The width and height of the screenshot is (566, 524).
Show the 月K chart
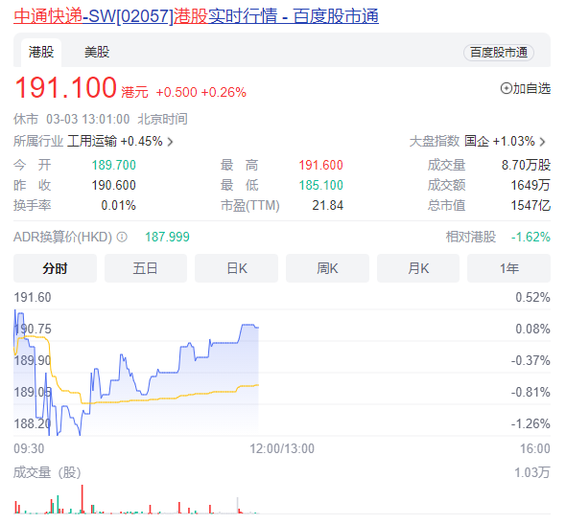[418, 268]
